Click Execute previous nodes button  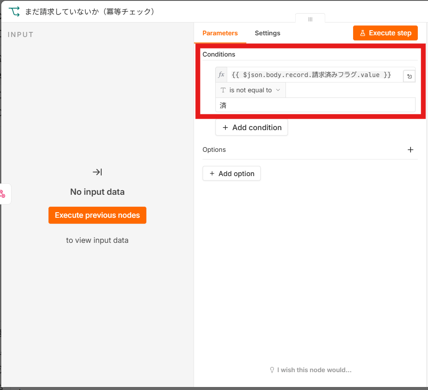97,215
